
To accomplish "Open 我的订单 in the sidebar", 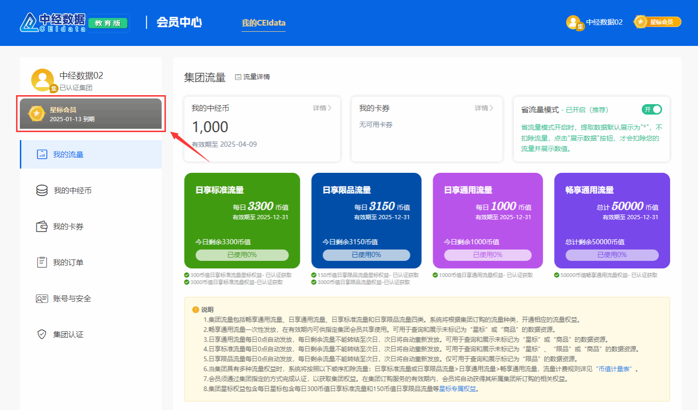I will tap(91, 262).
